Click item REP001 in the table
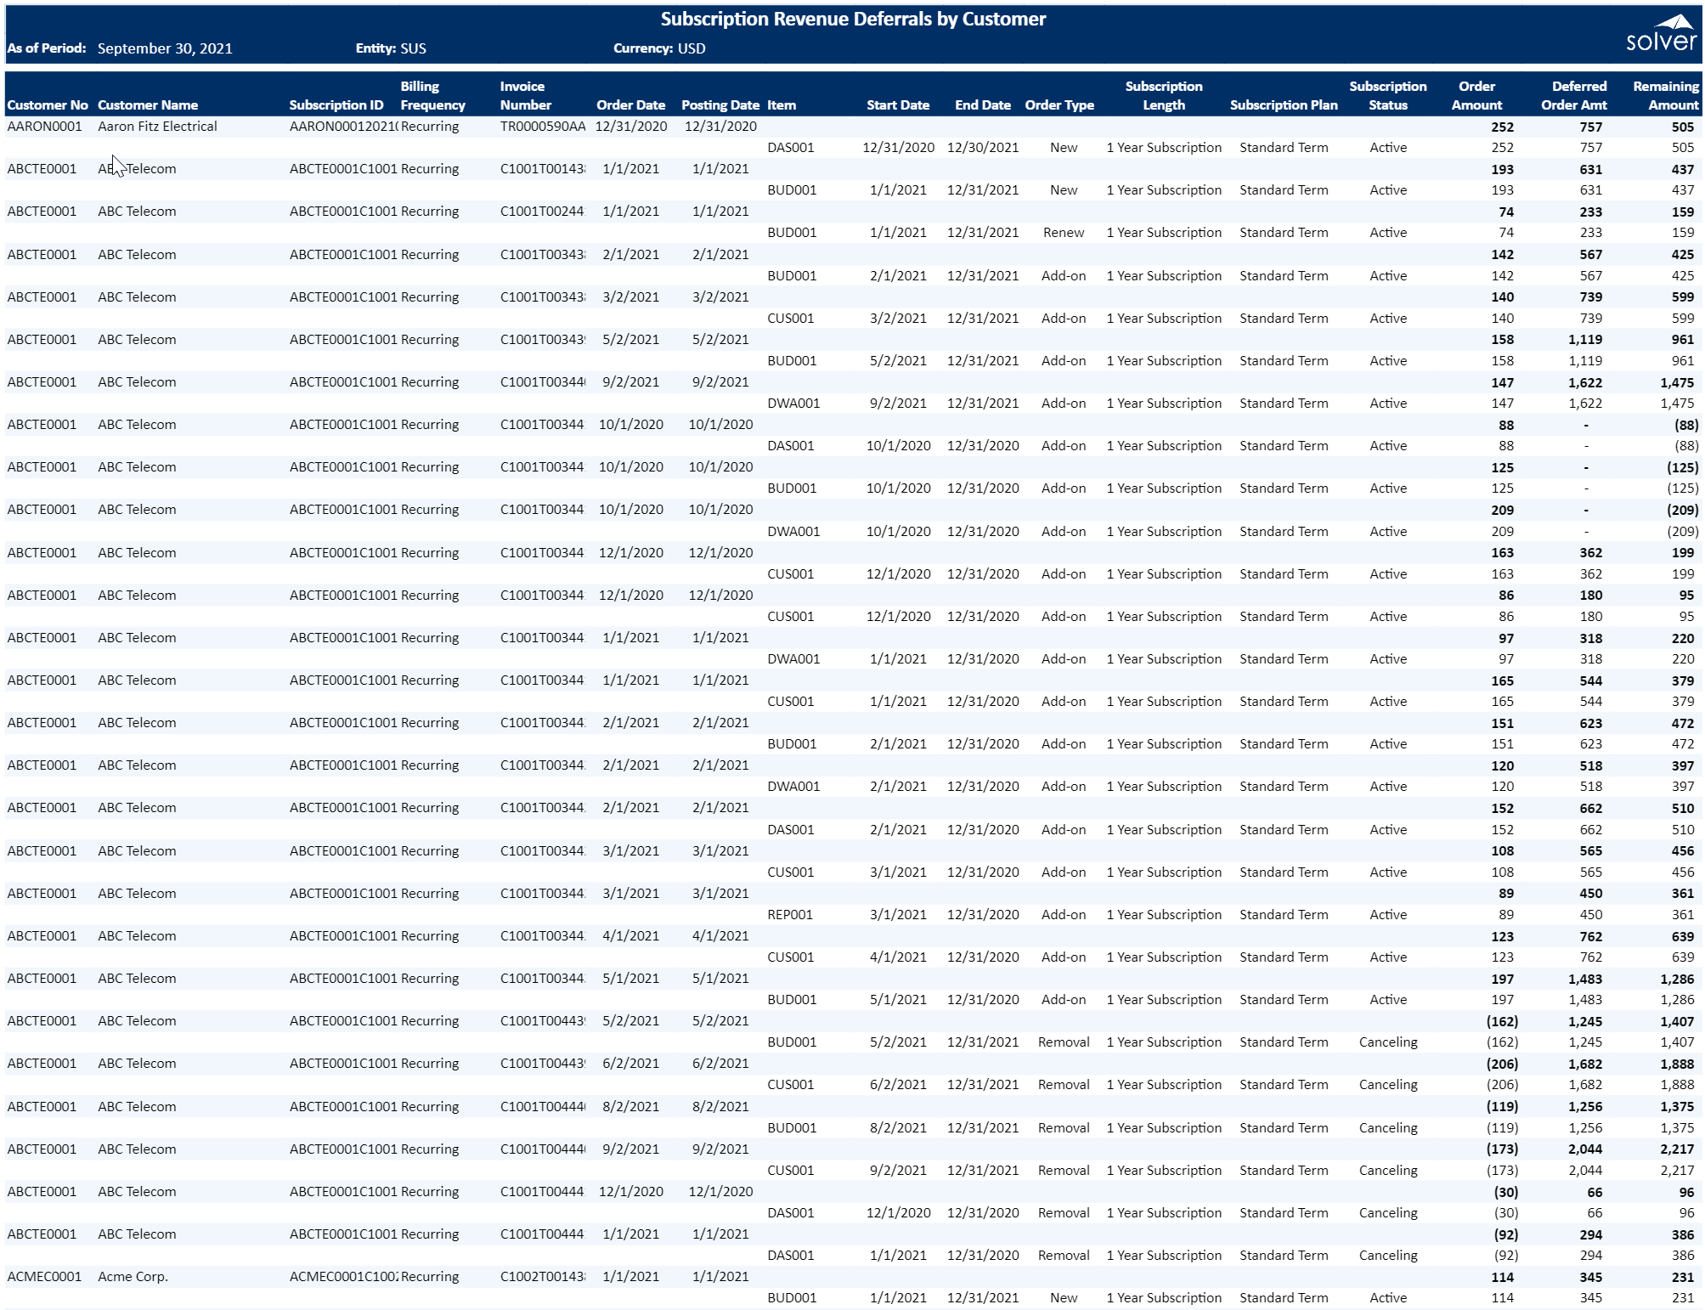Image resolution: width=1705 pixels, height=1310 pixels. click(790, 915)
